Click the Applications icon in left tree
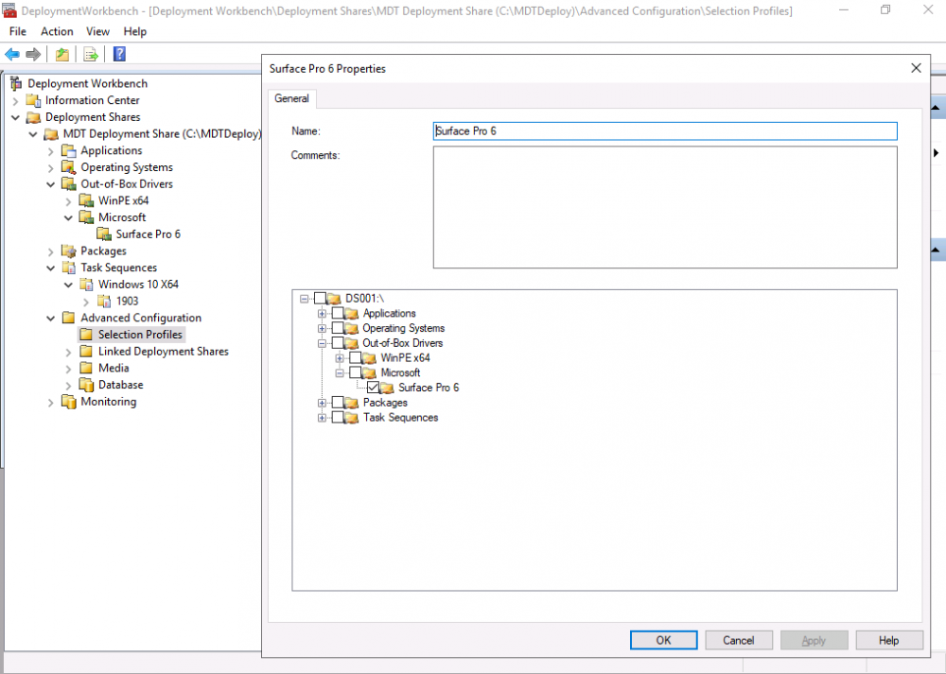This screenshot has height=674, width=946. click(x=69, y=150)
